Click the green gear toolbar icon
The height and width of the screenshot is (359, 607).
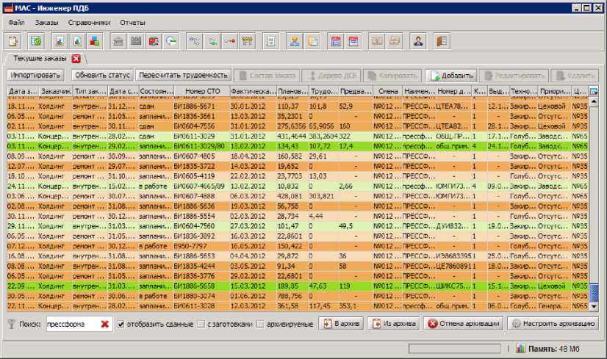coord(35,41)
